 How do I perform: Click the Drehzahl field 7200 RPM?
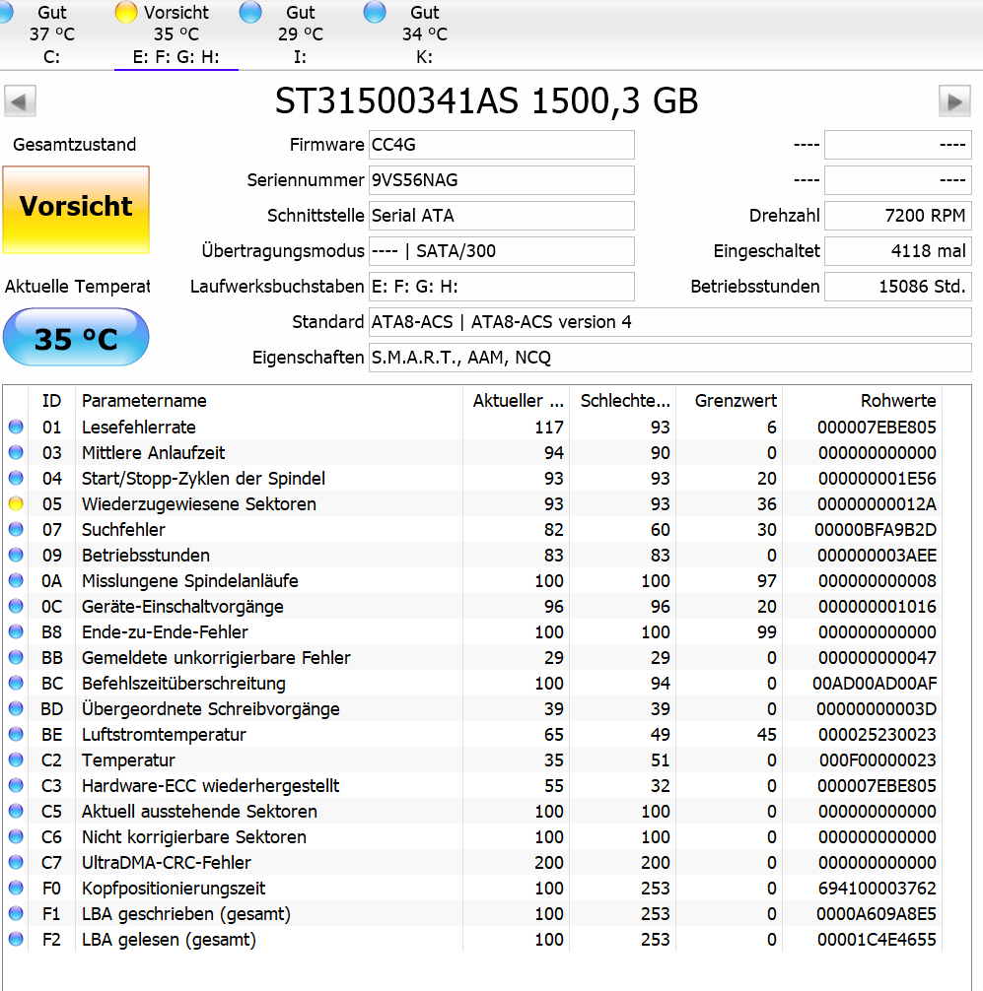pyautogui.click(x=898, y=216)
